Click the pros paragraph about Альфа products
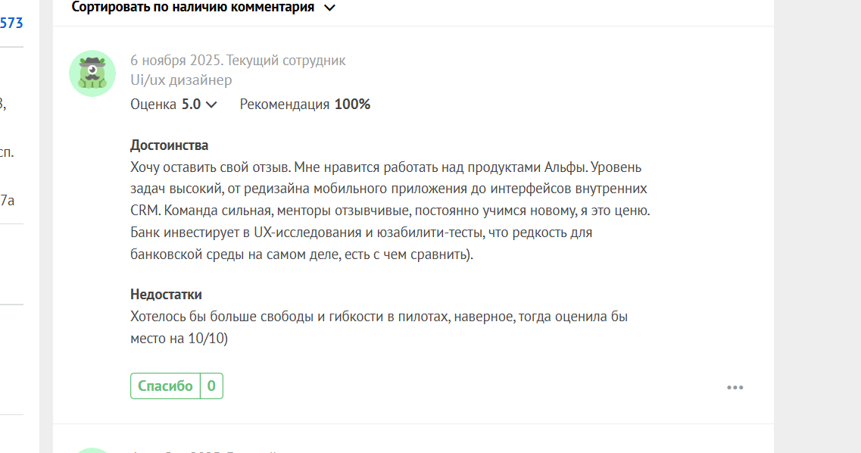This screenshot has width=861, height=453. (x=388, y=211)
